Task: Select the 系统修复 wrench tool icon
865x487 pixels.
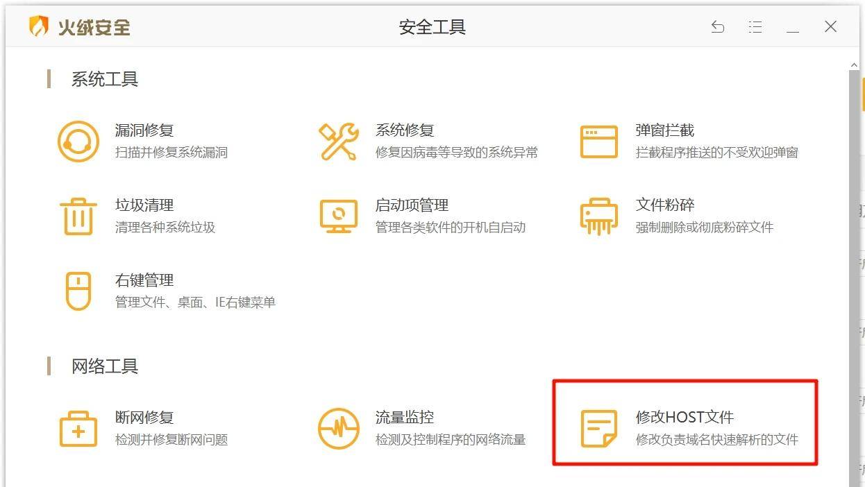Action: [x=337, y=140]
